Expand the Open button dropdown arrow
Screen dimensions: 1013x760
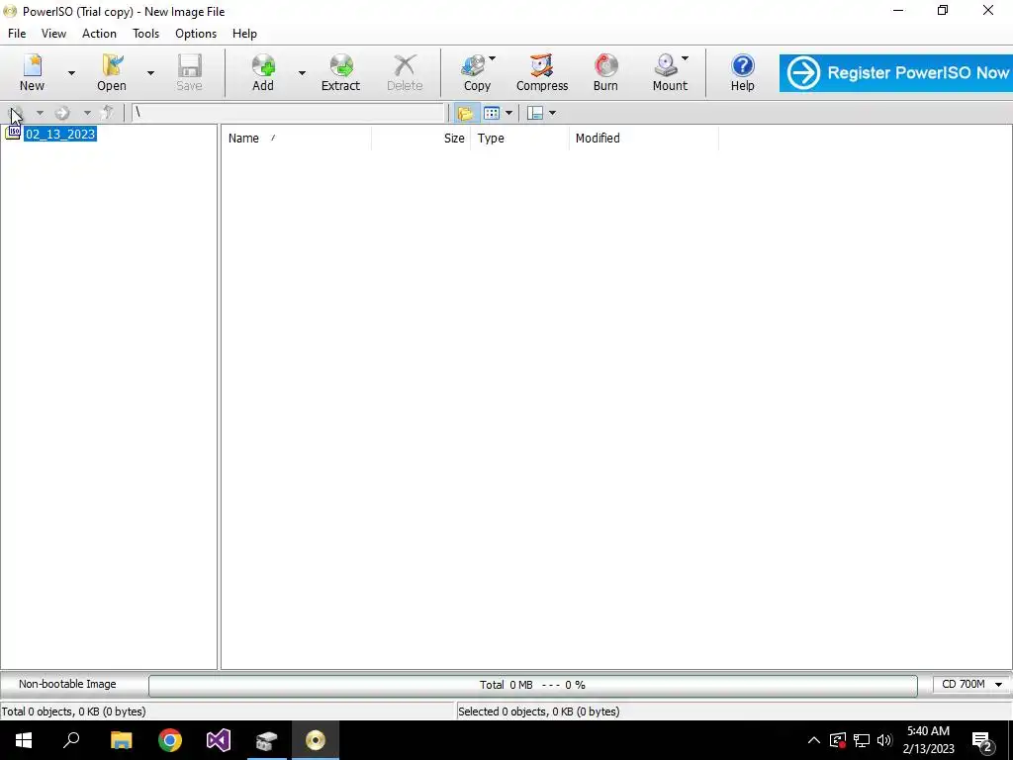tap(150, 72)
